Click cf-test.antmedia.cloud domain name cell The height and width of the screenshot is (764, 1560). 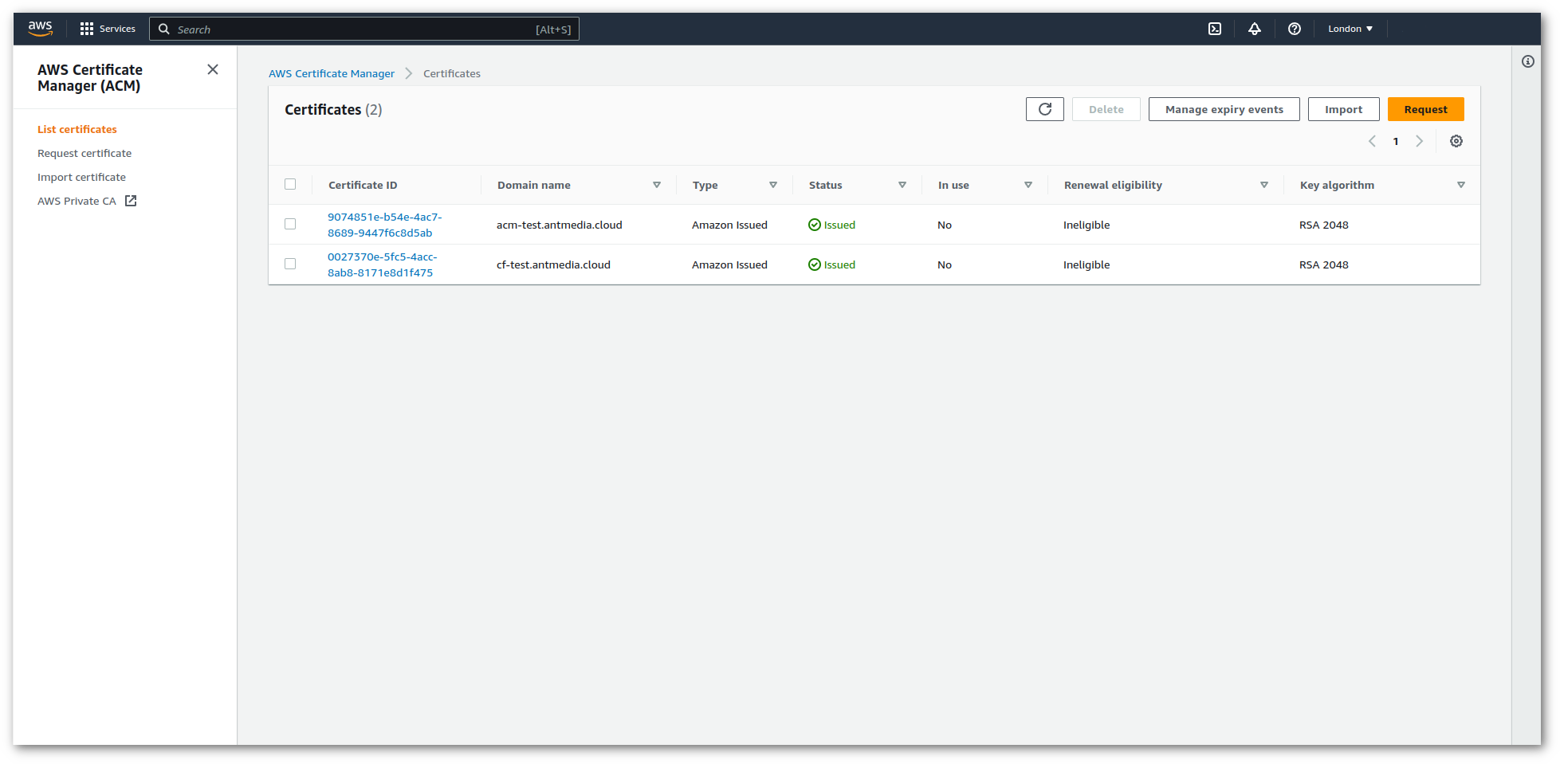point(553,264)
